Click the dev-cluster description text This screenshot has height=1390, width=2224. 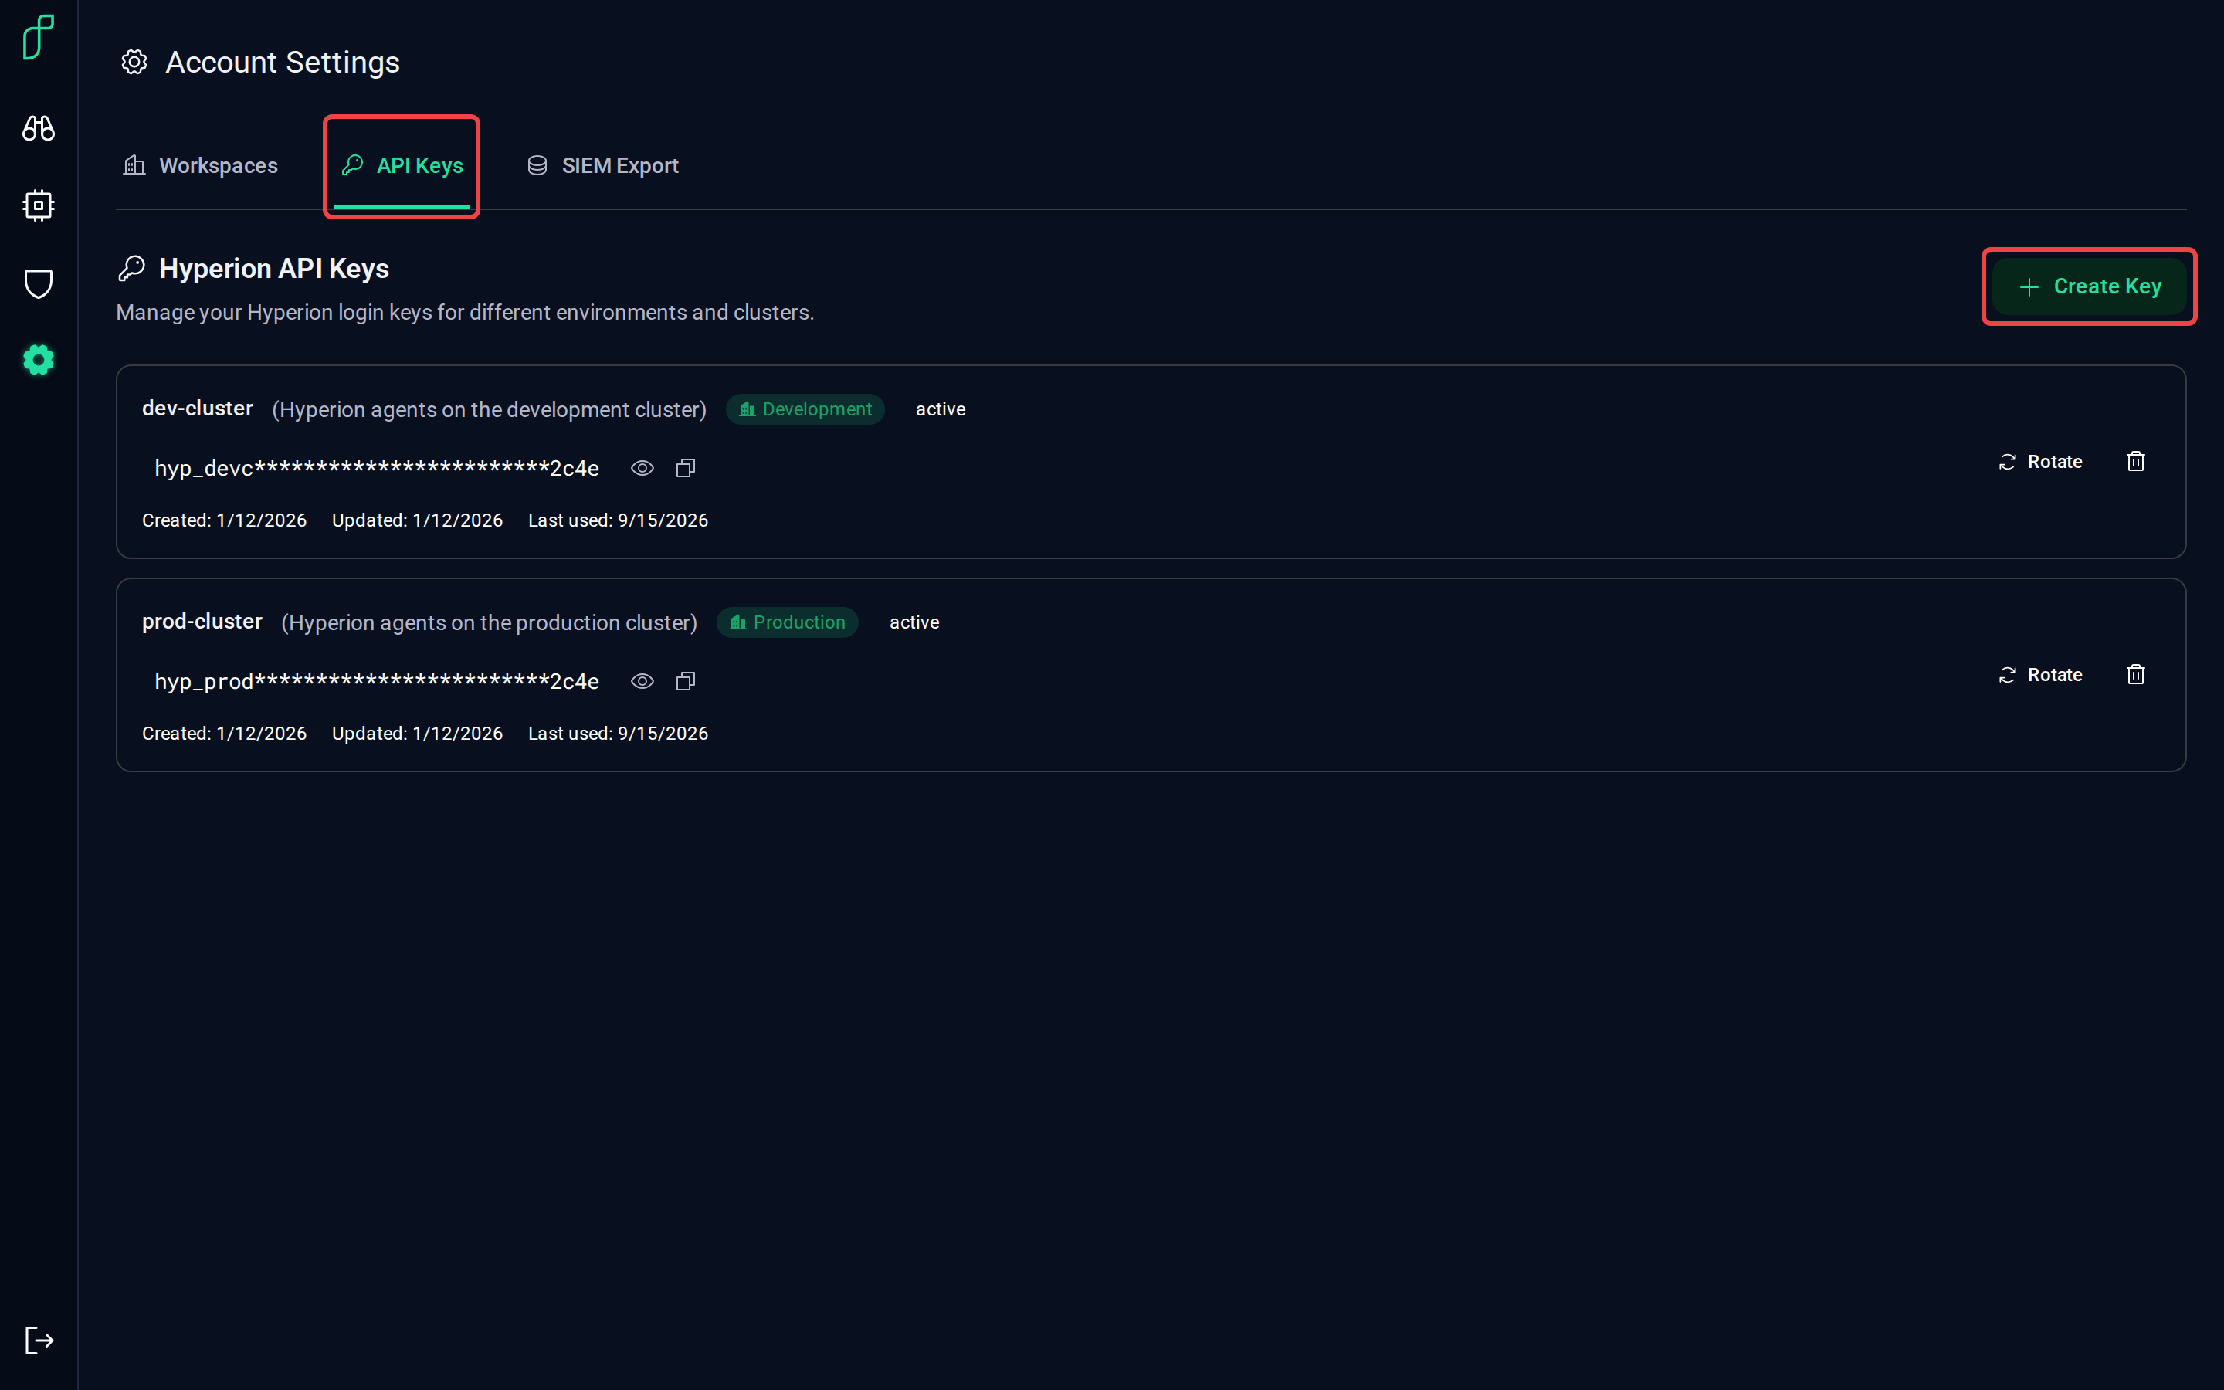[489, 410]
